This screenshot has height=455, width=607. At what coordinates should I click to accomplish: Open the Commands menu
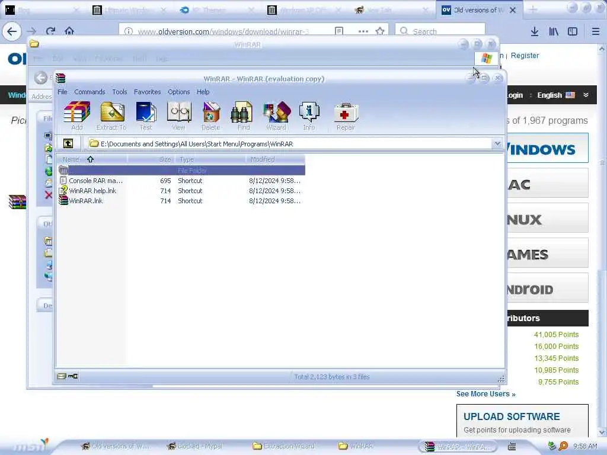[90, 92]
